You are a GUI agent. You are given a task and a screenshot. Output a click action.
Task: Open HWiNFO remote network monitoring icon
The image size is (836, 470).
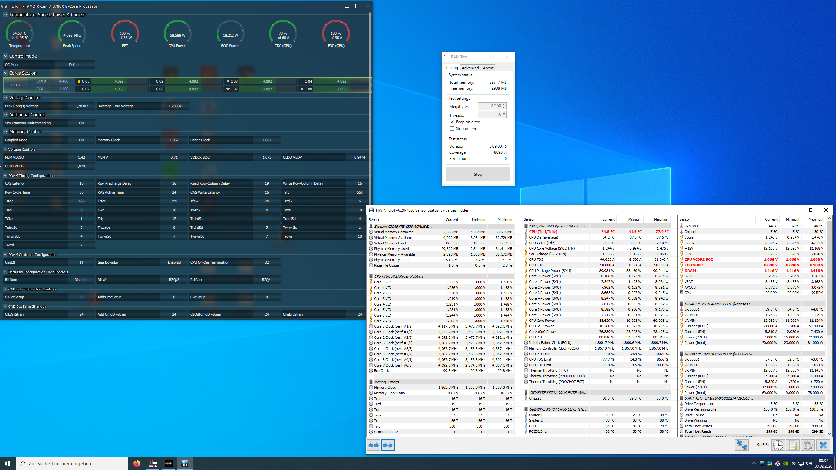742,445
